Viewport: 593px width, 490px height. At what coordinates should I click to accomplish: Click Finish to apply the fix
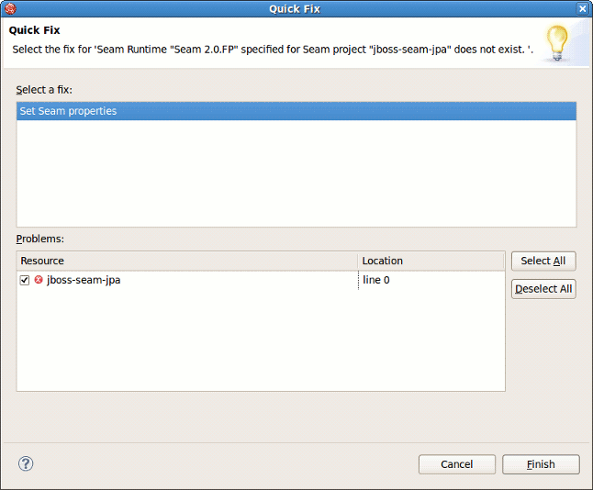tap(541, 464)
